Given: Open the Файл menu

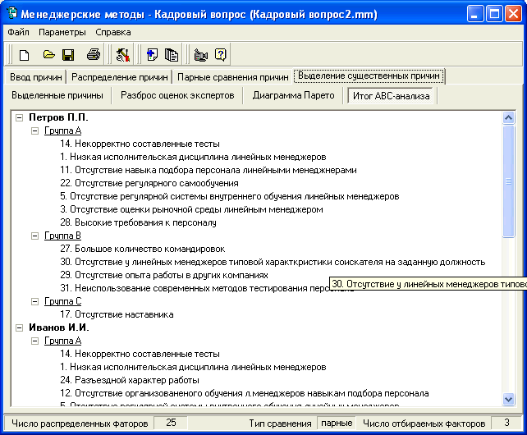Looking at the screenshot, I should click(18, 32).
